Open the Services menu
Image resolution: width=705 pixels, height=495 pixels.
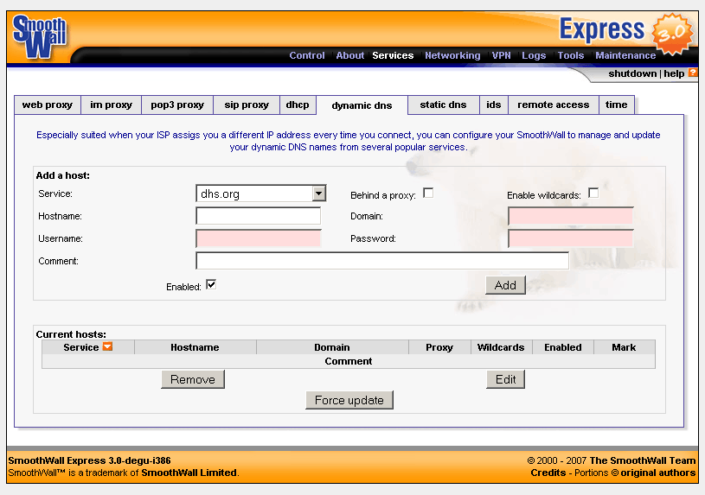click(x=393, y=55)
